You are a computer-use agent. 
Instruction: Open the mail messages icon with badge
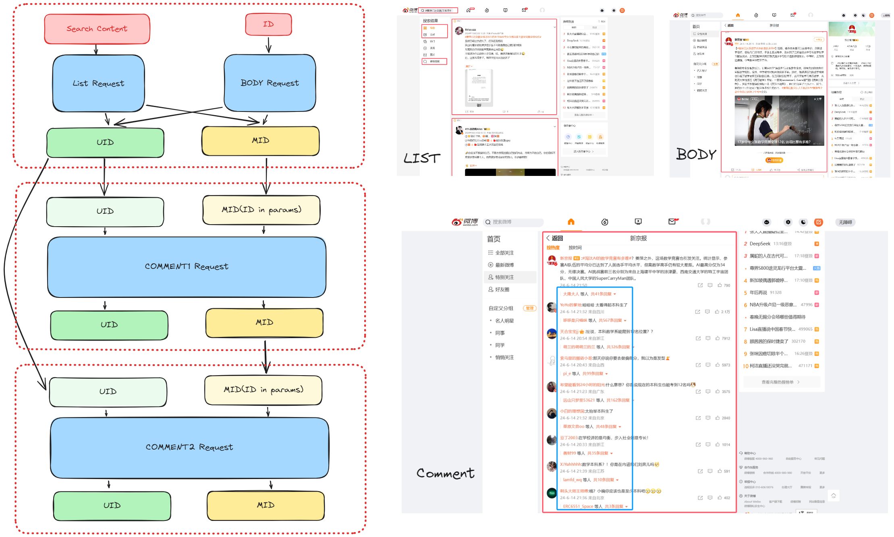[x=672, y=221]
